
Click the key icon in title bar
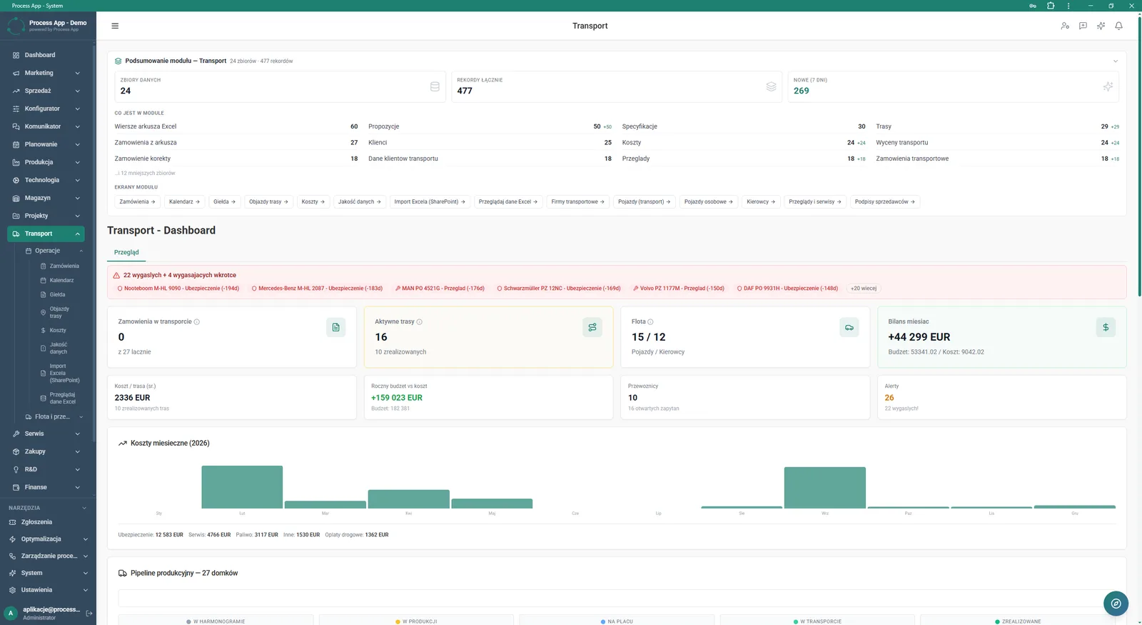pyautogui.click(x=1033, y=6)
